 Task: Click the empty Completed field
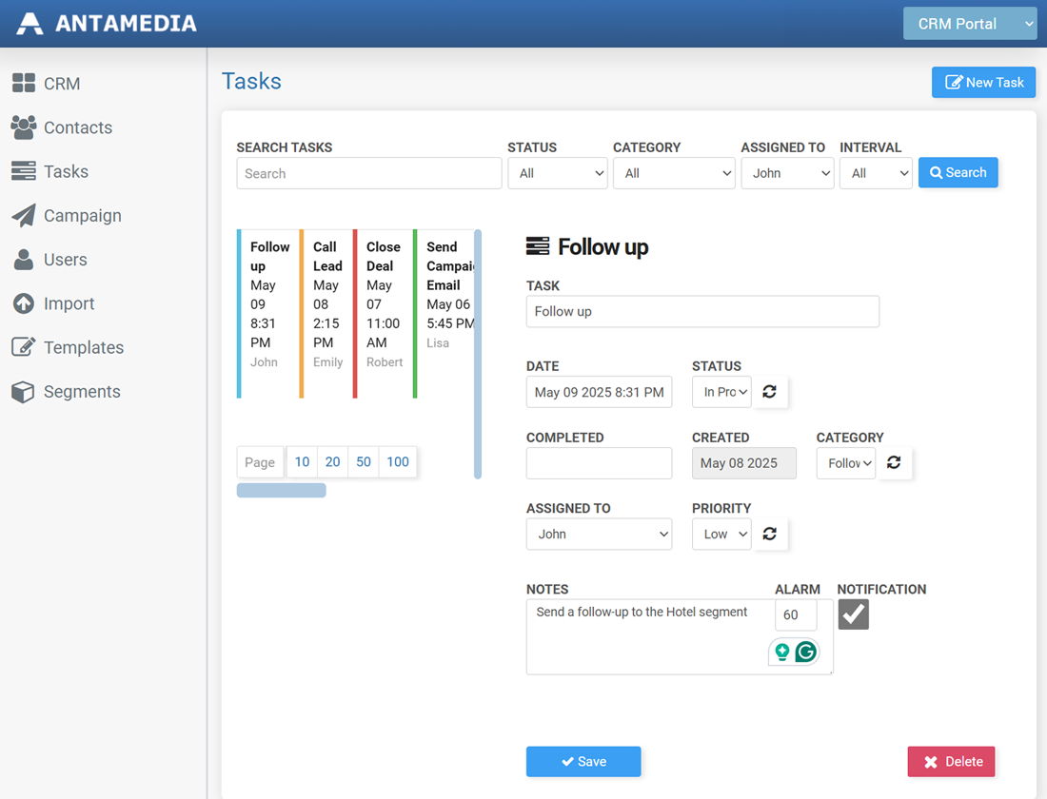(599, 463)
